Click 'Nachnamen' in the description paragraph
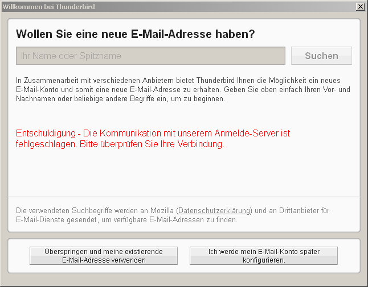368x287 pixels. 34,98
